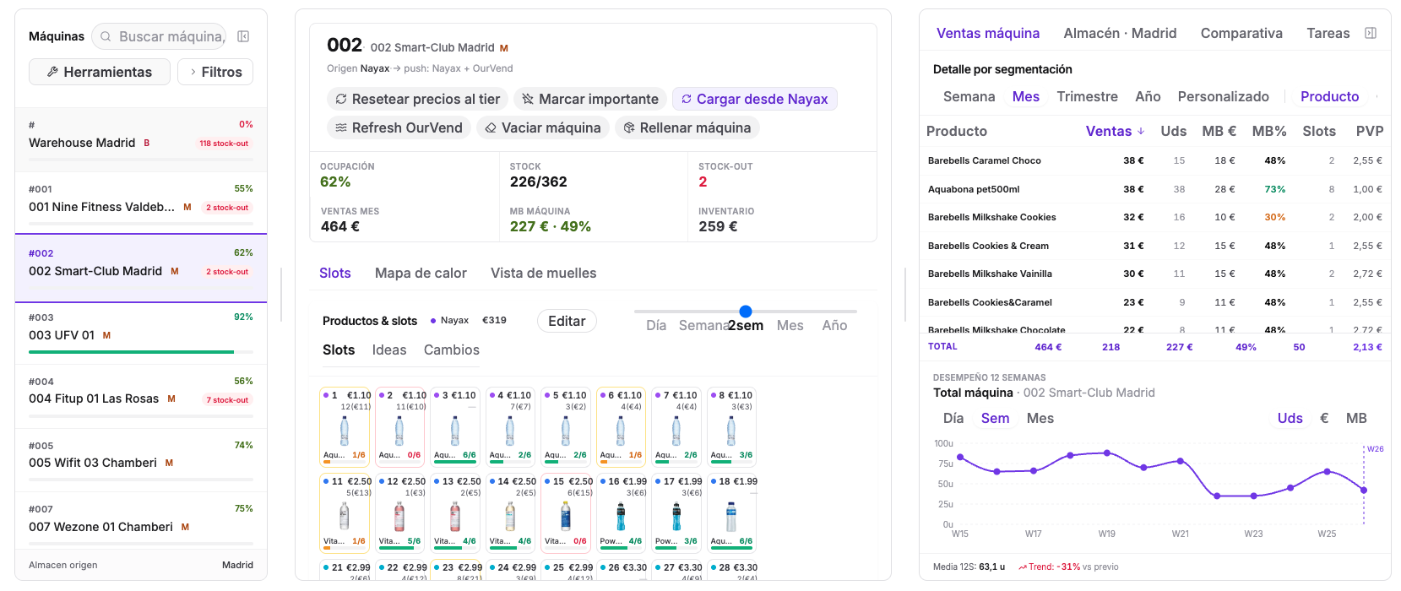Switch to Vista de muelles tab
The height and width of the screenshot is (591, 1401).
[543, 273]
